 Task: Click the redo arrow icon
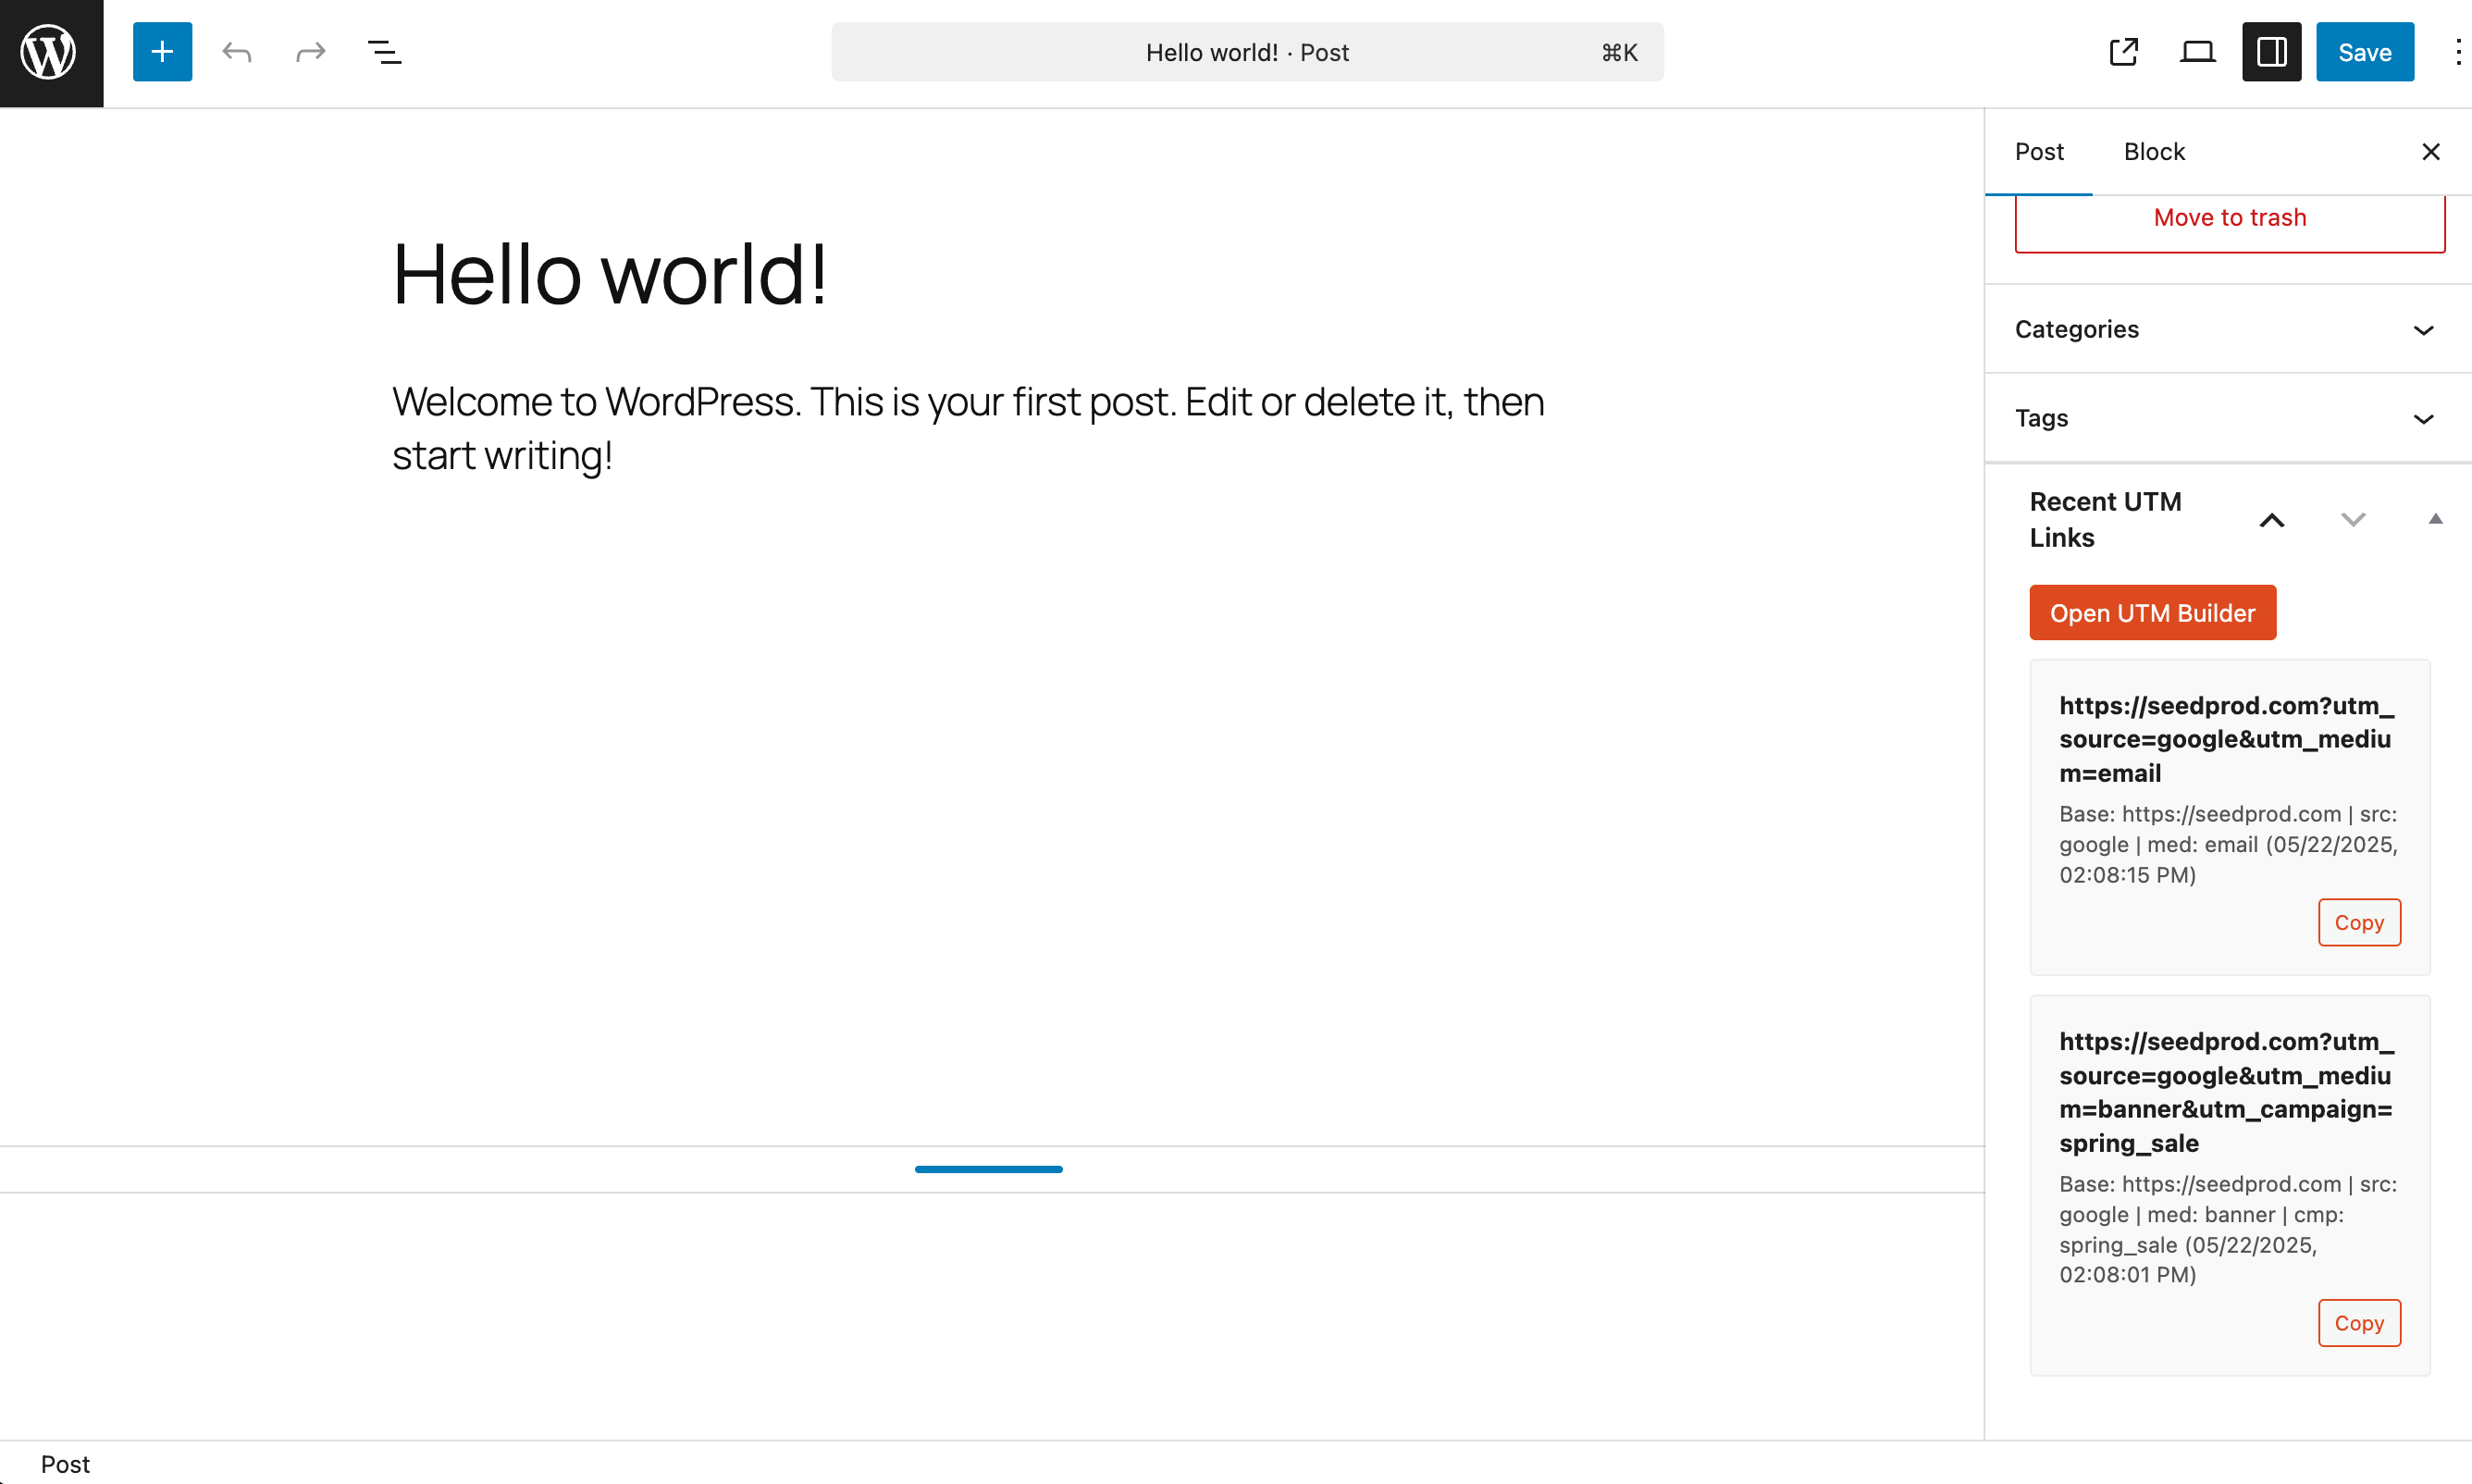[x=311, y=52]
